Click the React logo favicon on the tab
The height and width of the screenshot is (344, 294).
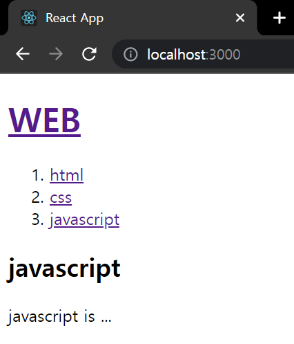tap(29, 18)
